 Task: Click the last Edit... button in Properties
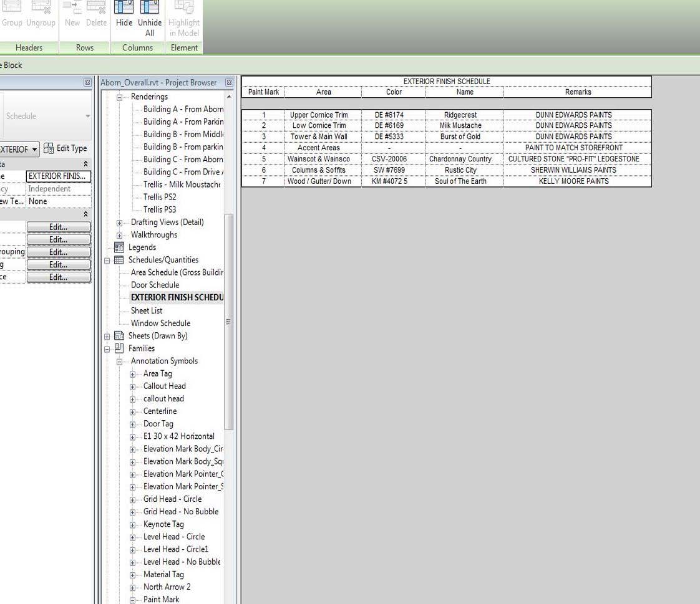(58, 277)
